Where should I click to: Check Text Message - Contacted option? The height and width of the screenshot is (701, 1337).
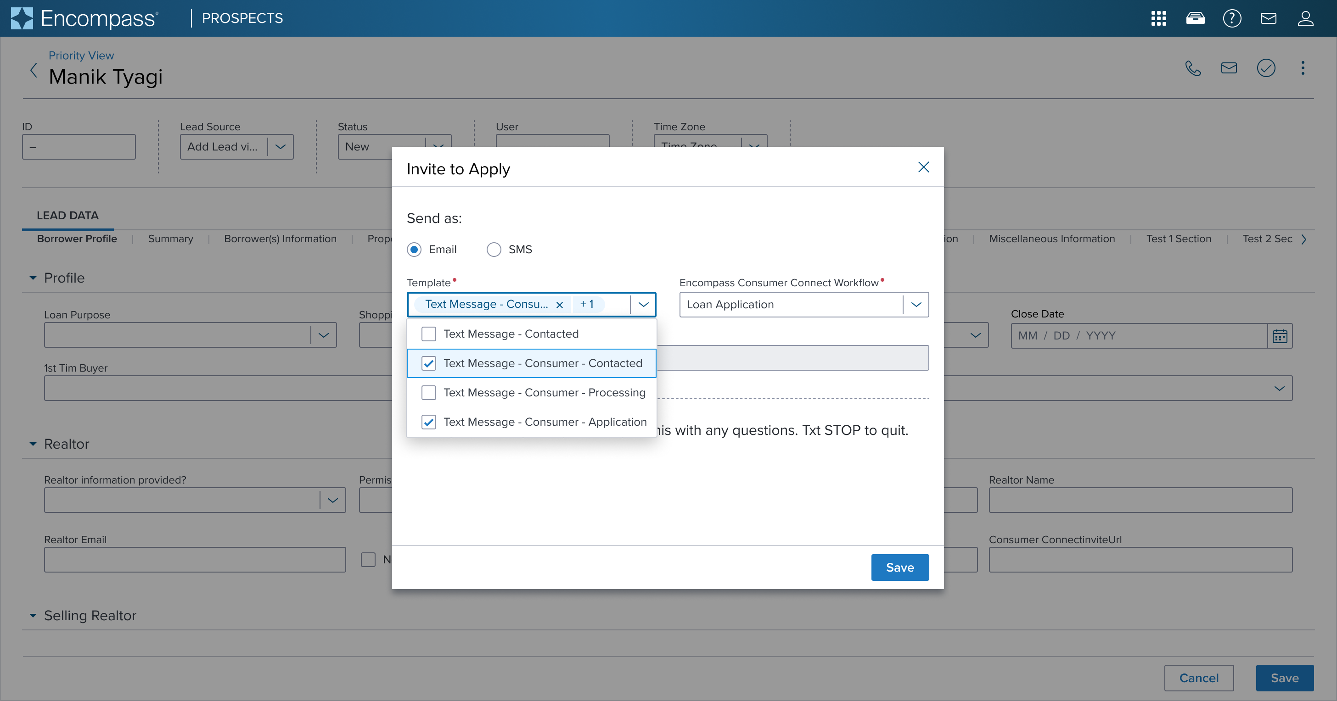coord(429,334)
